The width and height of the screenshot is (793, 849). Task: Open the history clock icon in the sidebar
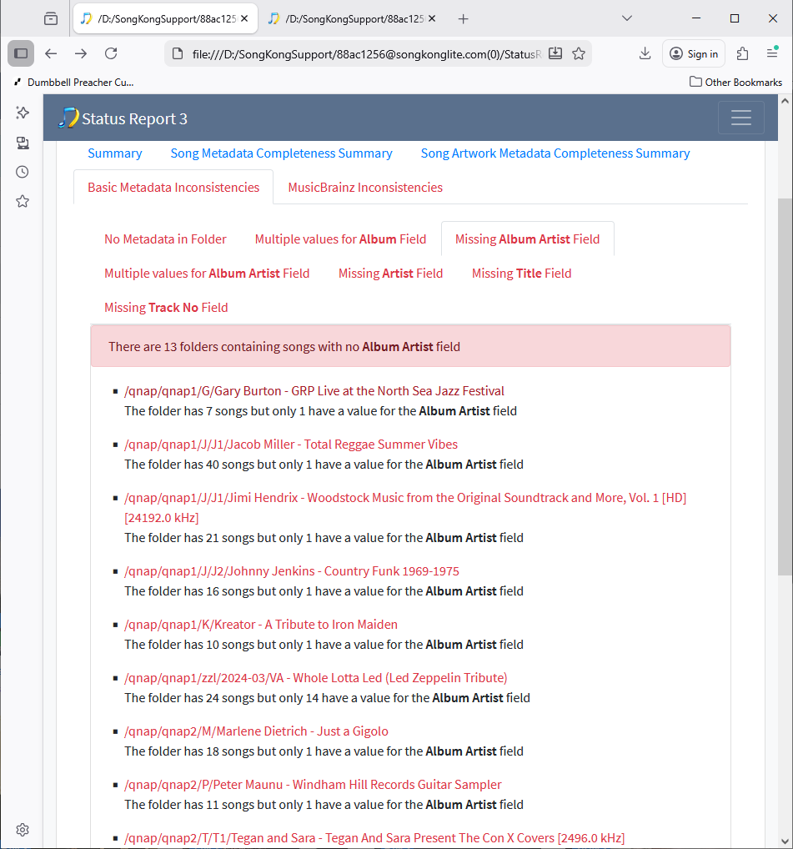click(x=23, y=172)
